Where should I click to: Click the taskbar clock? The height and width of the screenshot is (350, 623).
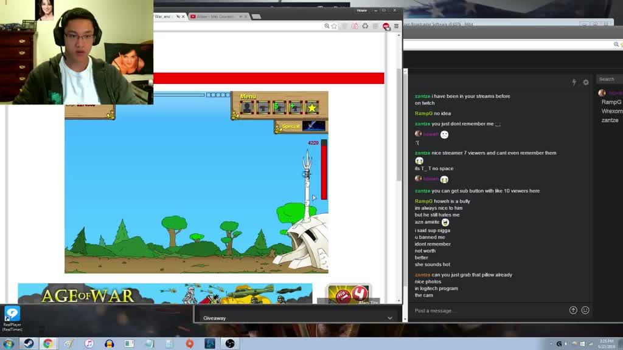click(x=607, y=344)
